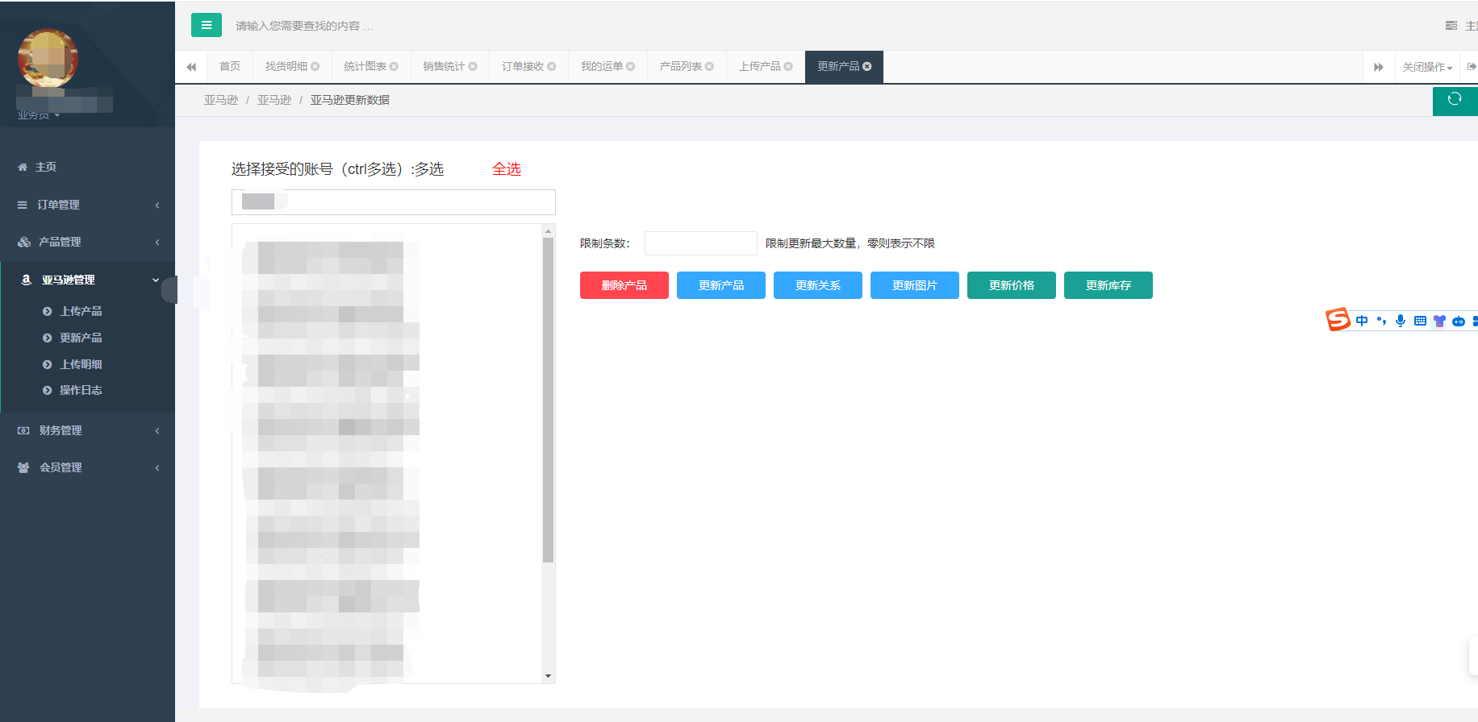
Task: Expand the 订单管理 sidebar menu
Action: click(87, 205)
